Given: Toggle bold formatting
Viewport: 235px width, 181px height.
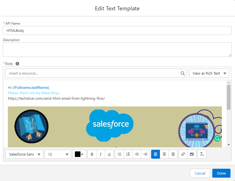Looking at the screenshot, I should click(x=92, y=154).
